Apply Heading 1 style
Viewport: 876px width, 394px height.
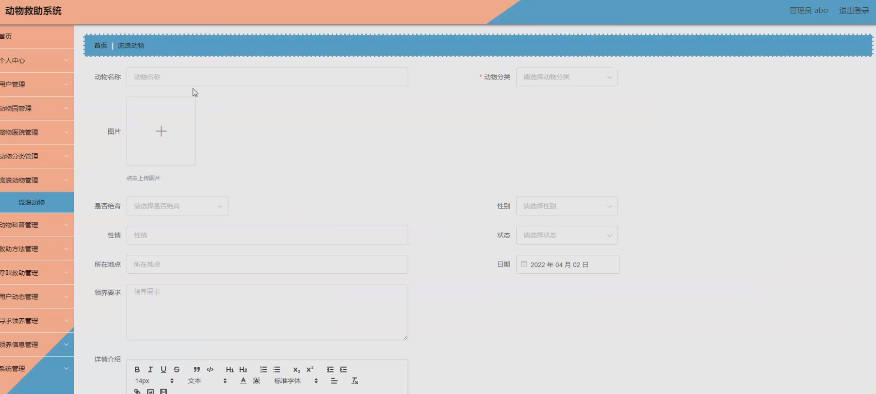click(x=230, y=370)
